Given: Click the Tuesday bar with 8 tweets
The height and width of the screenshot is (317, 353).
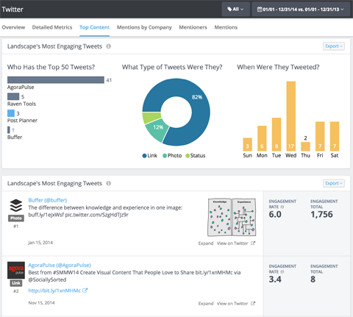Looking at the screenshot, I should click(277, 135).
